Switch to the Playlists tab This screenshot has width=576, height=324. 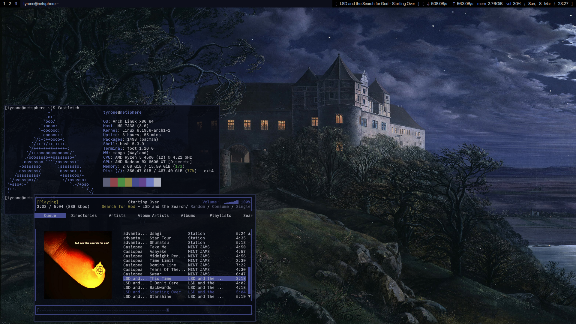220,216
